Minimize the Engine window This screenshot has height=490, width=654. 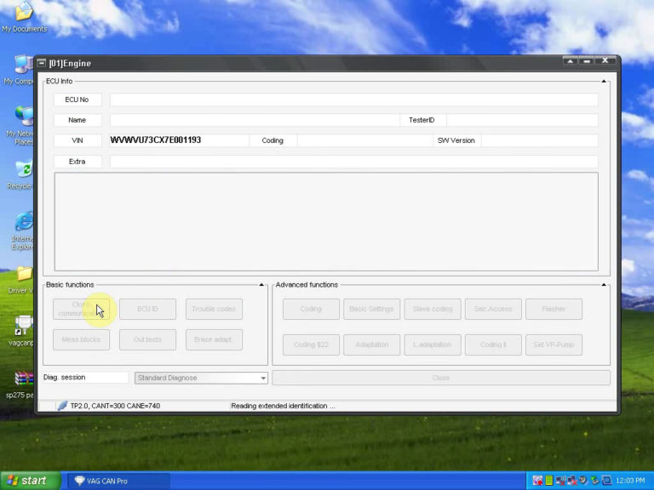pyautogui.click(x=588, y=61)
